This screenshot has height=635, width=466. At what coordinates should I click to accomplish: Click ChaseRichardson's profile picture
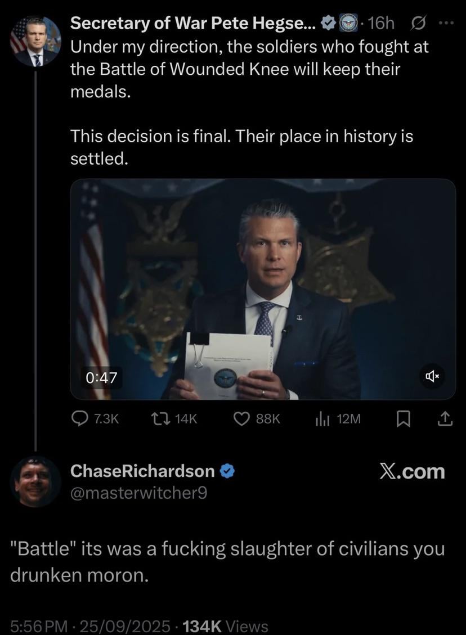[x=35, y=481]
